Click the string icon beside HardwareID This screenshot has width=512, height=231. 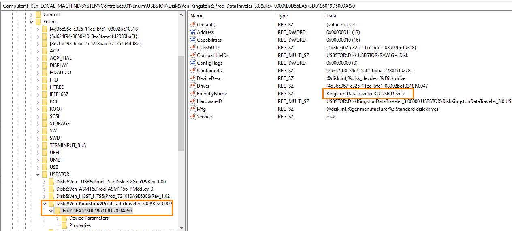pos(193,101)
